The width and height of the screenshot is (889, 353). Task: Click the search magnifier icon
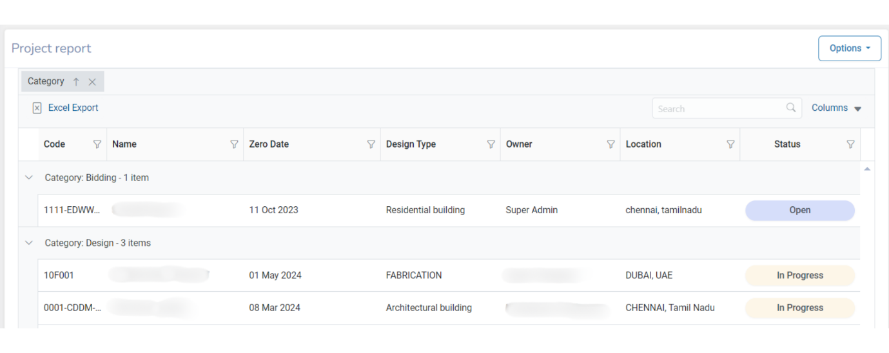(791, 108)
